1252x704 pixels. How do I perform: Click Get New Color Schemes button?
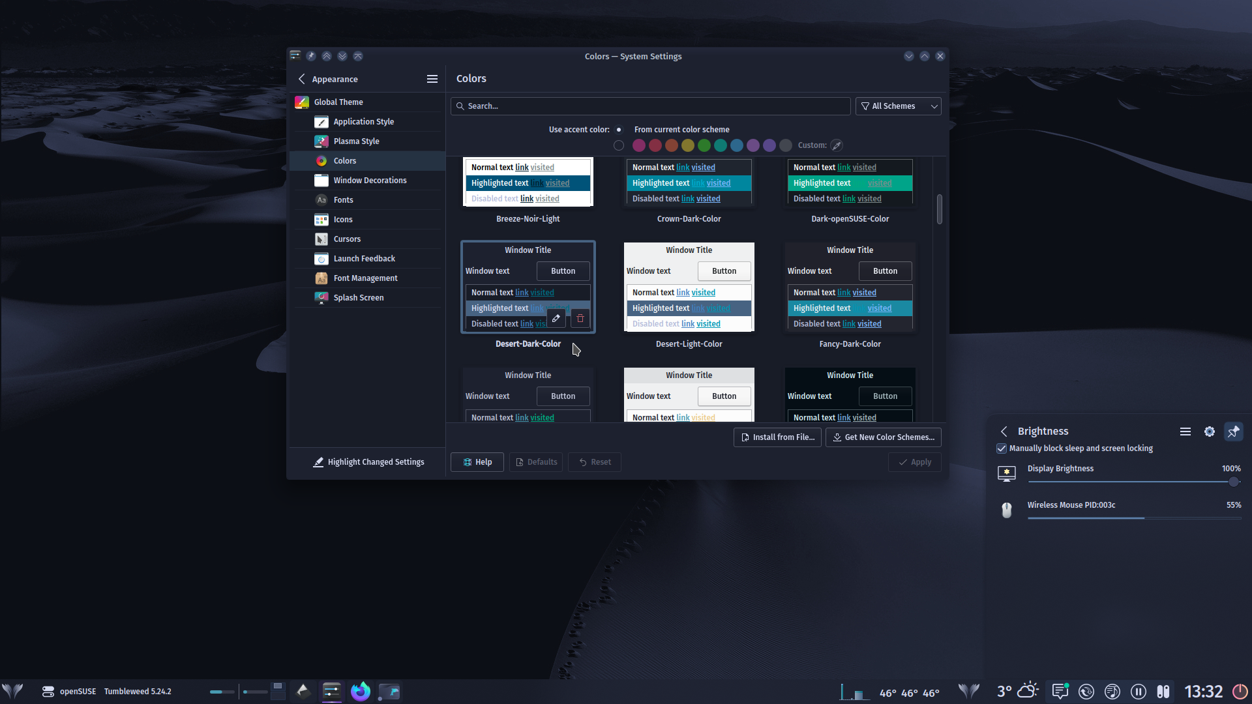(x=883, y=437)
